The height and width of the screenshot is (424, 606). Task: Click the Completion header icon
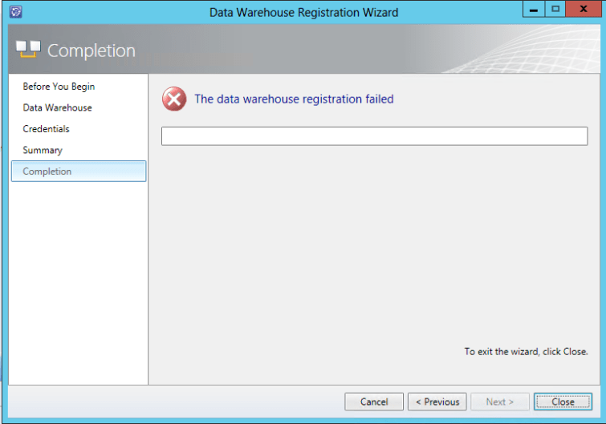coord(28,50)
